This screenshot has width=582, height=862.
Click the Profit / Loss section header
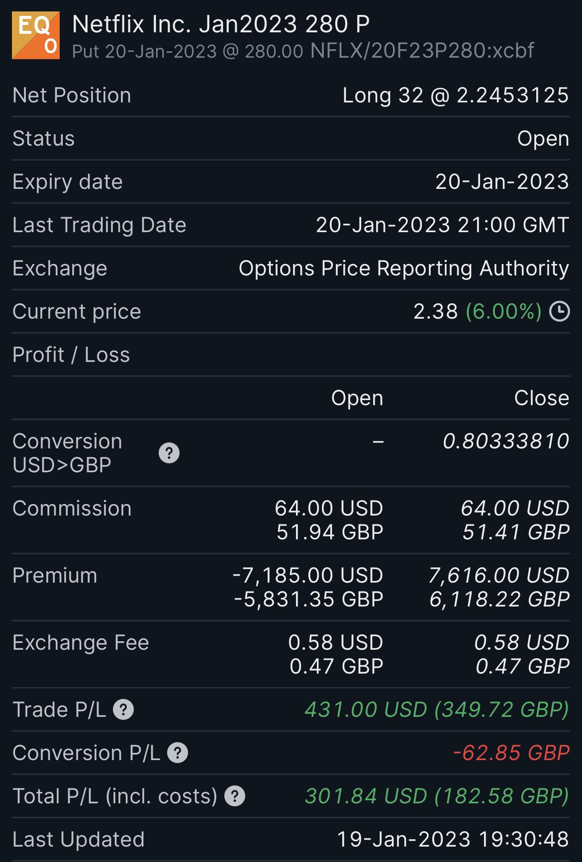click(x=71, y=355)
